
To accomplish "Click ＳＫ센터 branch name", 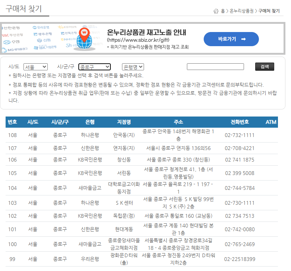I will click(124, 203).
